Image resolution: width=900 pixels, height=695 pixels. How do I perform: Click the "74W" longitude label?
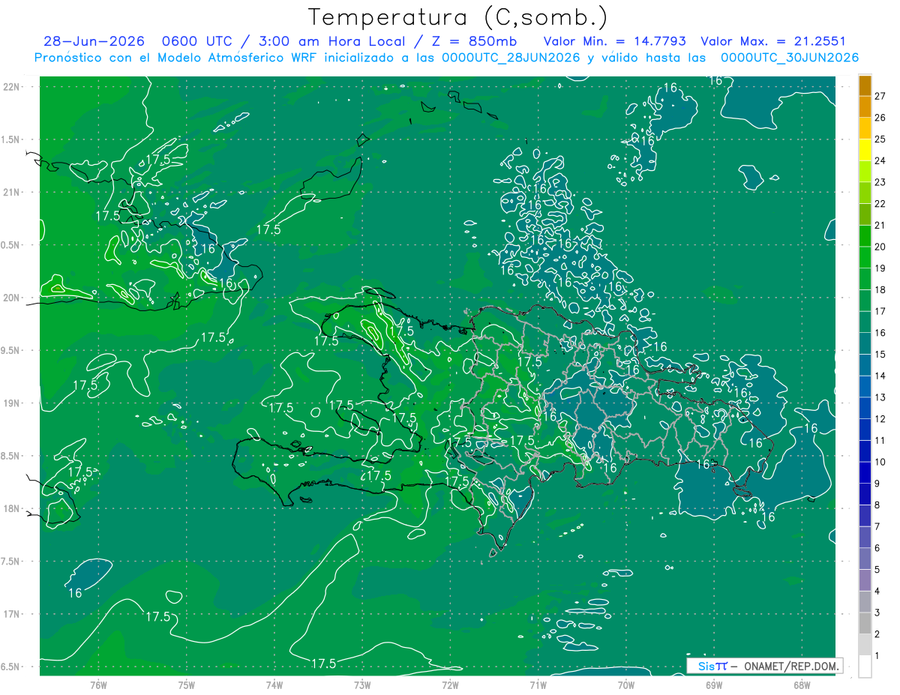(x=274, y=685)
